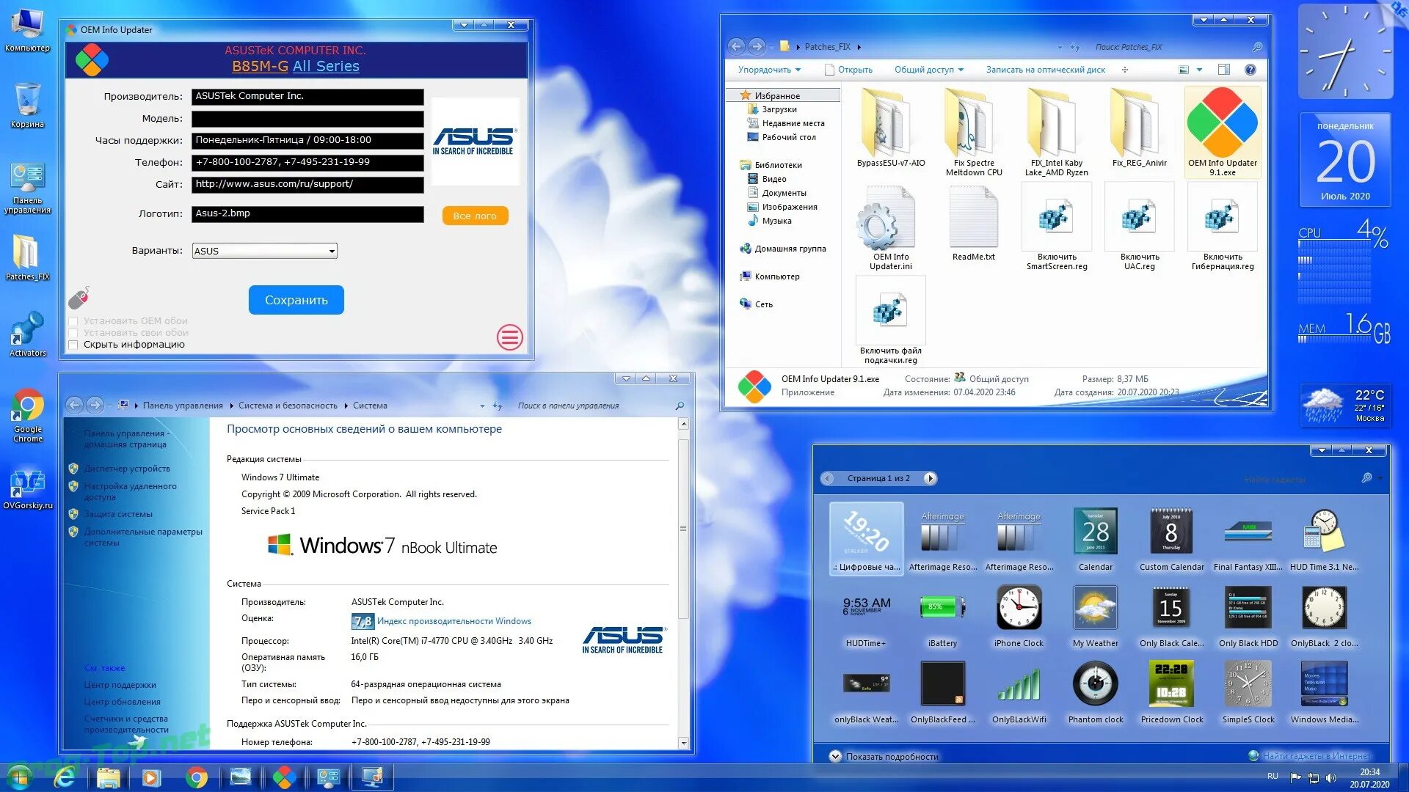Open the volume icon in the system tray

(1331, 777)
